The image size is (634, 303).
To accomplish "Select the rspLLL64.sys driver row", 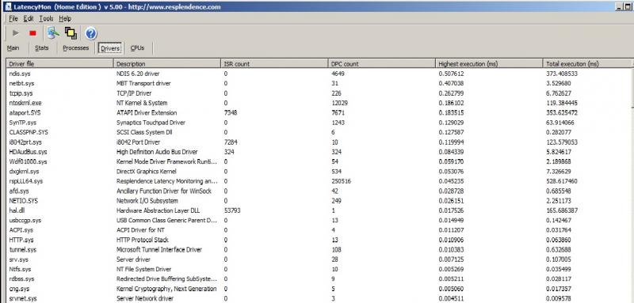I will [x=319, y=181].
